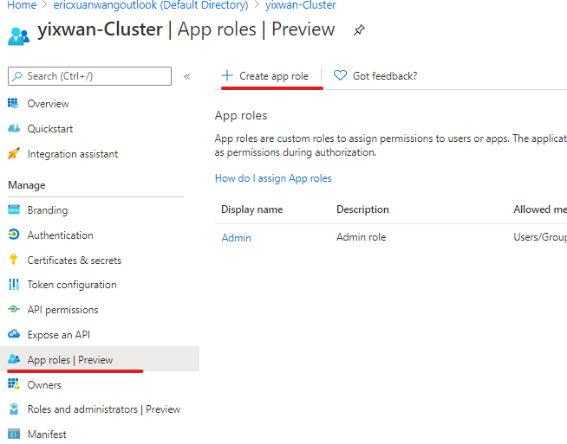Screen dimensions: 567x444
Task: Click the Description column header
Action: point(362,209)
